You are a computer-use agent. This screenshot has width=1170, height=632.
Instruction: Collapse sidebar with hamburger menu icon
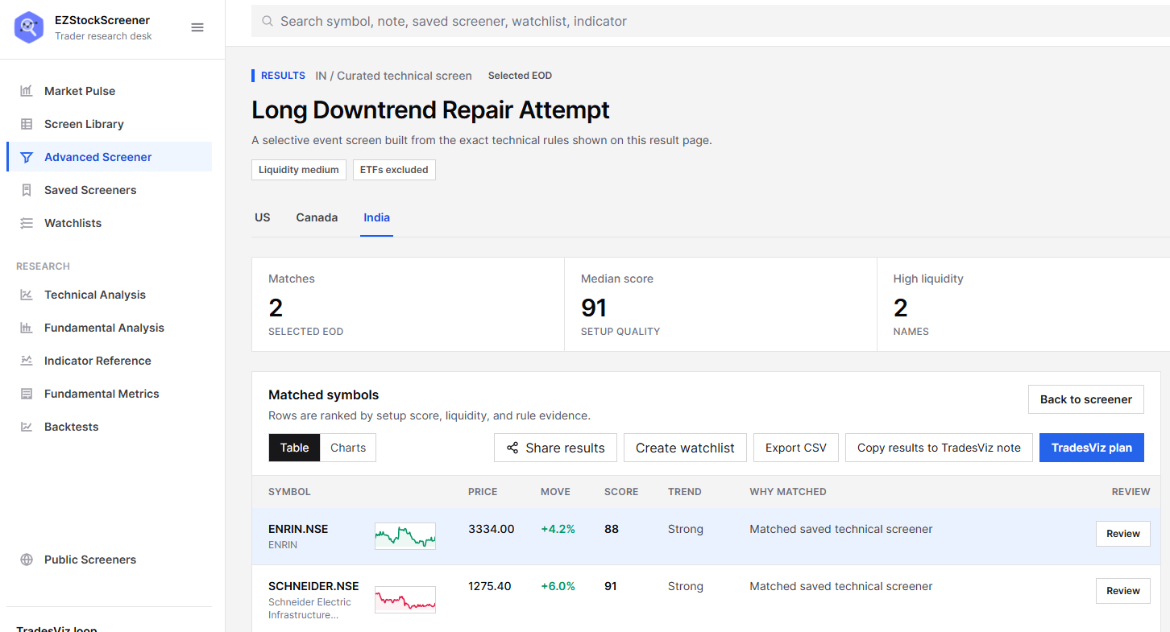197,27
